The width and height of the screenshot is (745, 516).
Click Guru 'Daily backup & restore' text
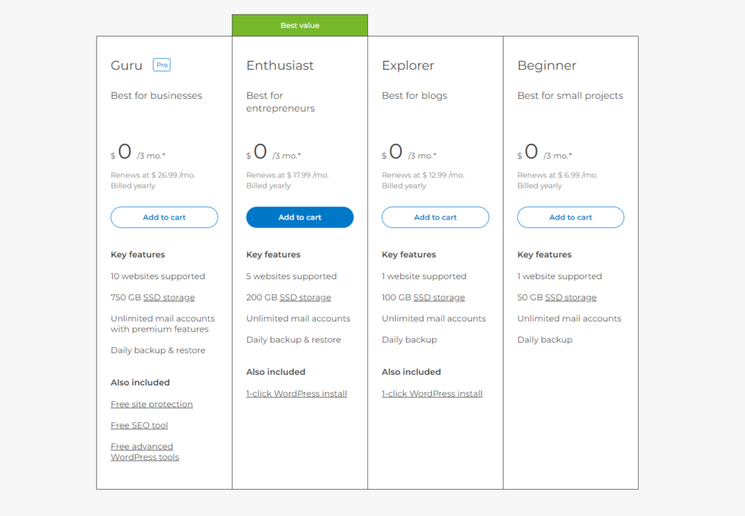(x=158, y=350)
